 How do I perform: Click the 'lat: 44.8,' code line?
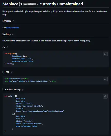pos(21,116)
